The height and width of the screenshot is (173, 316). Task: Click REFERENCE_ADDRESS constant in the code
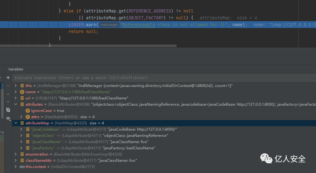tap(150, 11)
